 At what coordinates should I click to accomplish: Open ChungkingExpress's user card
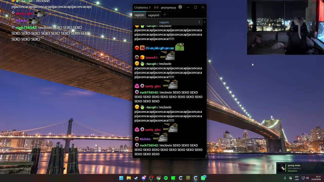click(x=160, y=48)
